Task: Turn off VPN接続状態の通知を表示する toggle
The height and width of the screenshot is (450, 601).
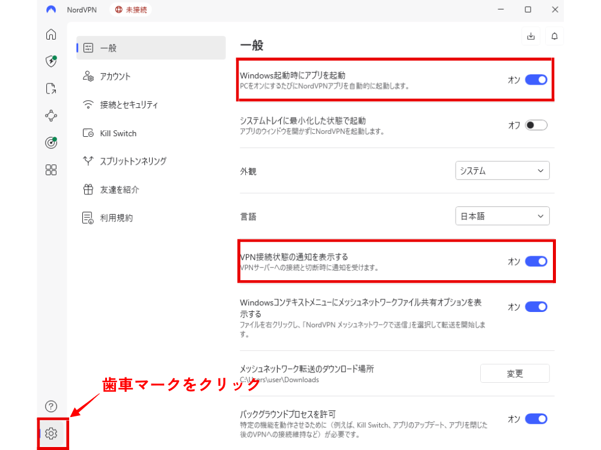Action: coord(536,261)
